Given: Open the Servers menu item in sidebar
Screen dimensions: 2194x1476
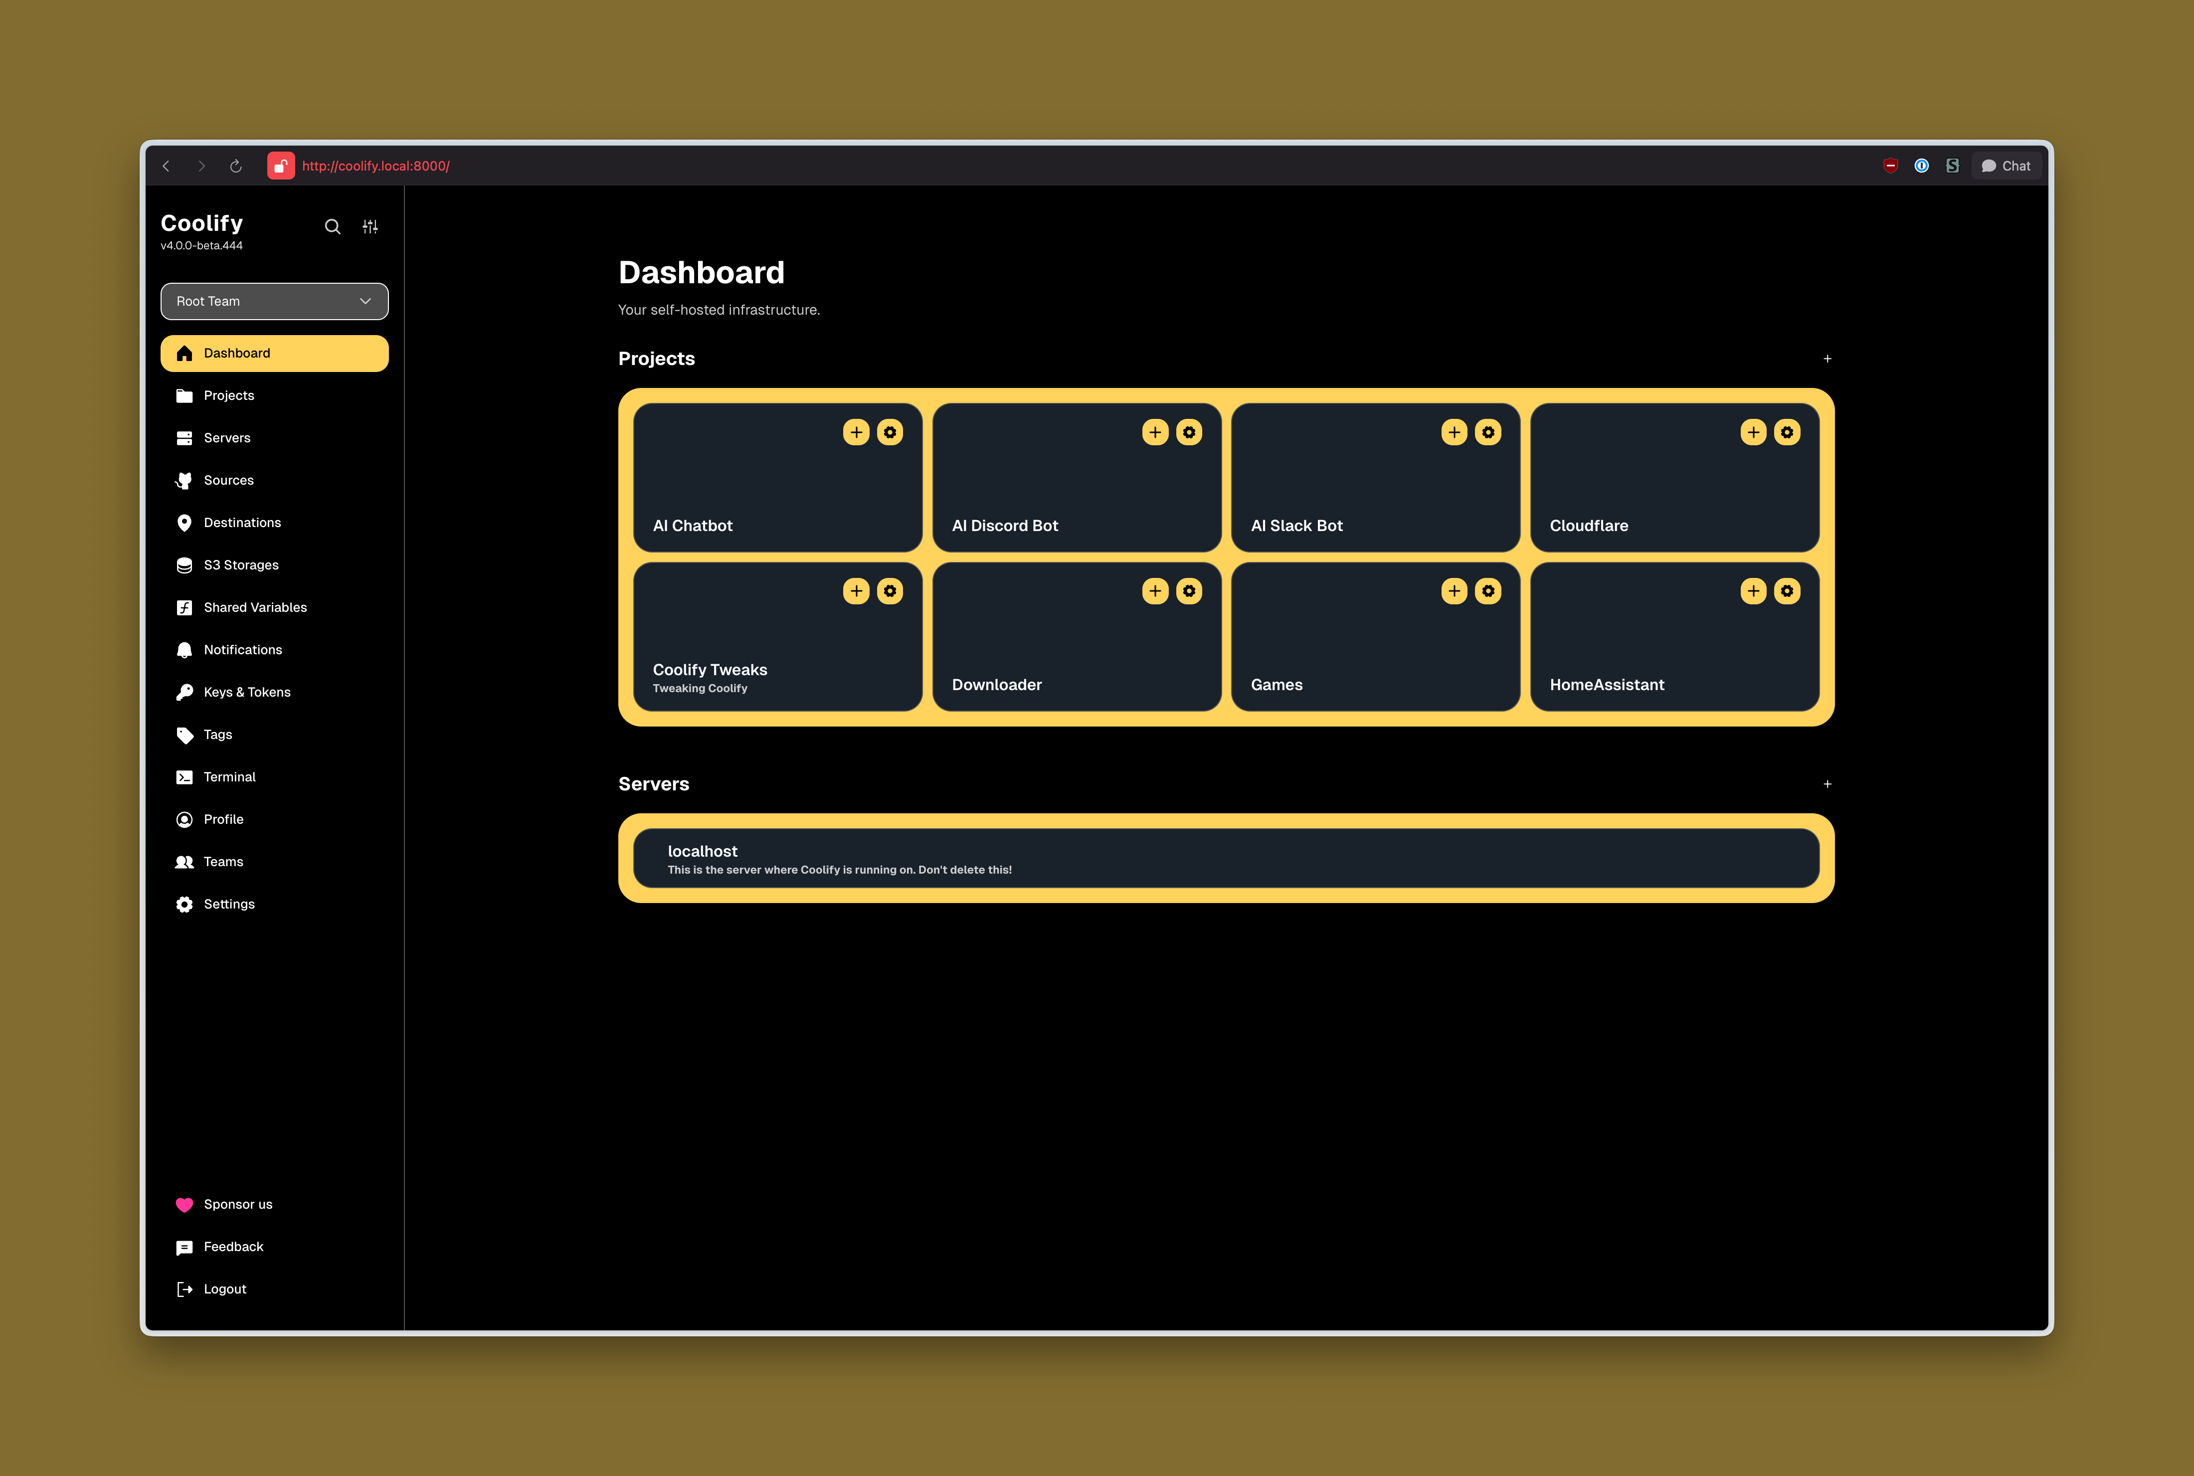Looking at the screenshot, I should coord(227,438).
